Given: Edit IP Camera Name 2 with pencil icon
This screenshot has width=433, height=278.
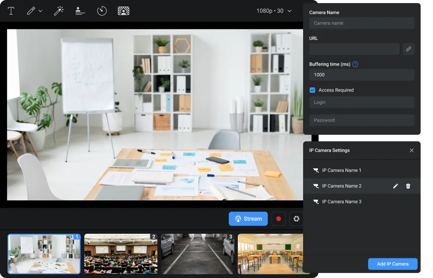Looking at the screenshot, I should pyautogui.click(x=395, y=186).
